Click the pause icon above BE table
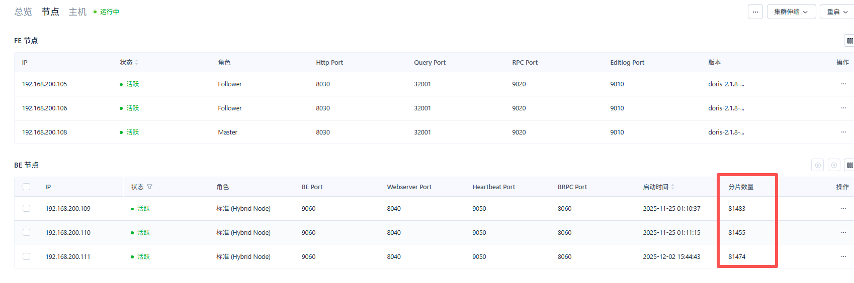854x283 pixels. click(834, 165)
